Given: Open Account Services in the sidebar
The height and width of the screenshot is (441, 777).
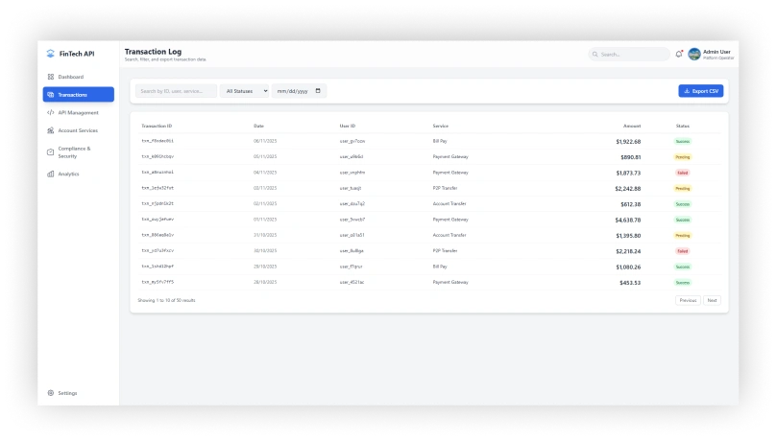Looking at the screenshot, I should point(79,130).
